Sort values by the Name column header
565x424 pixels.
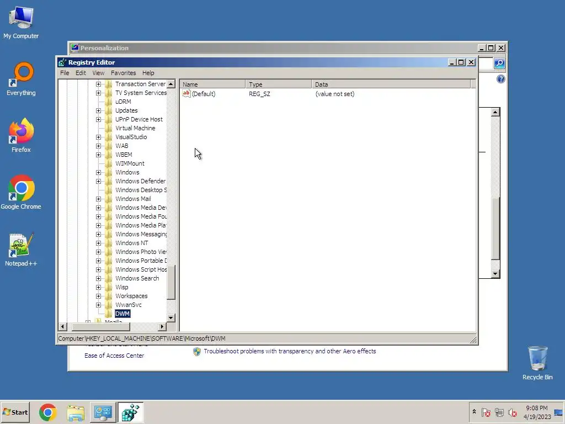tap(212, 84)
